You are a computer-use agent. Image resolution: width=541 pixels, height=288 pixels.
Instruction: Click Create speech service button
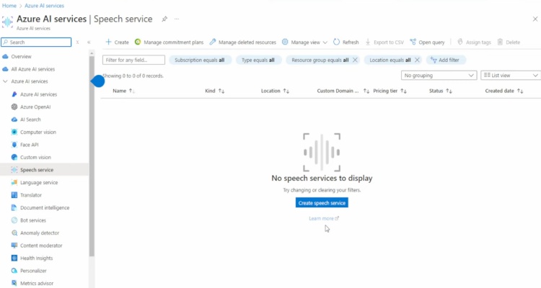tap(322, 203)
